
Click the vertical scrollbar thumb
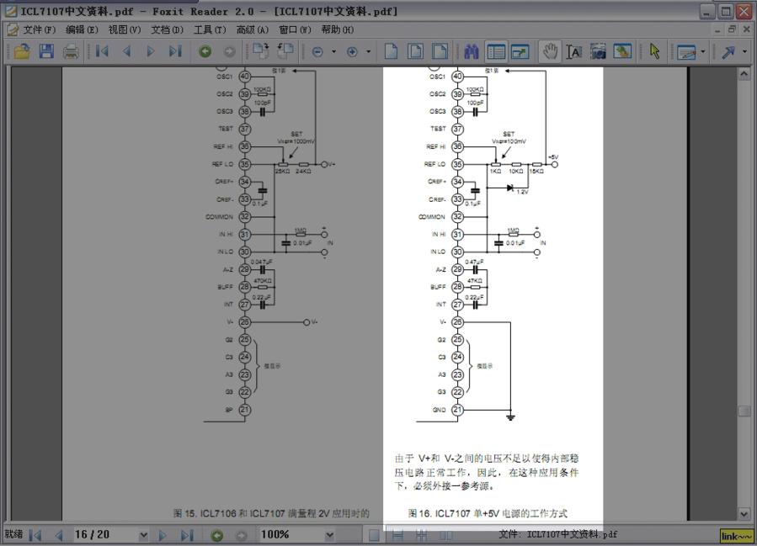pyautogui.click(x=744, y=411)
